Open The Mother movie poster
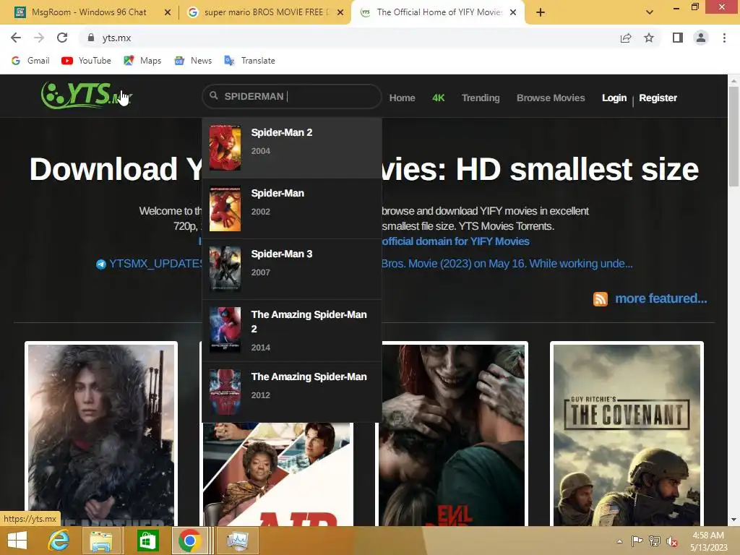The height and width of the screenshot is (555, 740). 101,434
